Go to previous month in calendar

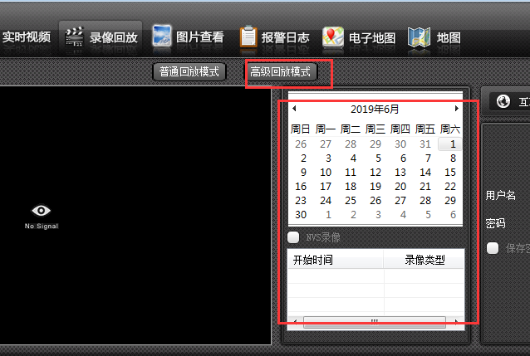click(x=294, y=109)
